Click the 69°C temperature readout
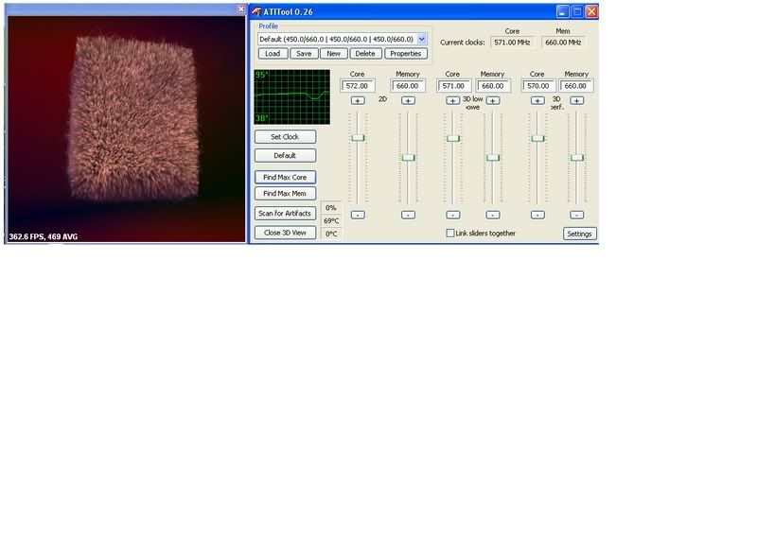 tap(331, 220)
